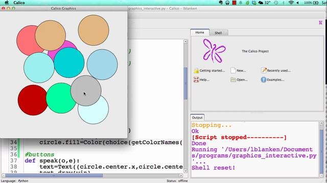The height and width of the screenshot is (183, 327).
Task: Switch to the Home tab
Action: (x=200, y=33)
